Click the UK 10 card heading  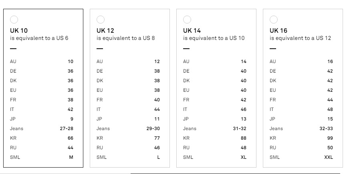pyautogui.click(x=19, y=30)
